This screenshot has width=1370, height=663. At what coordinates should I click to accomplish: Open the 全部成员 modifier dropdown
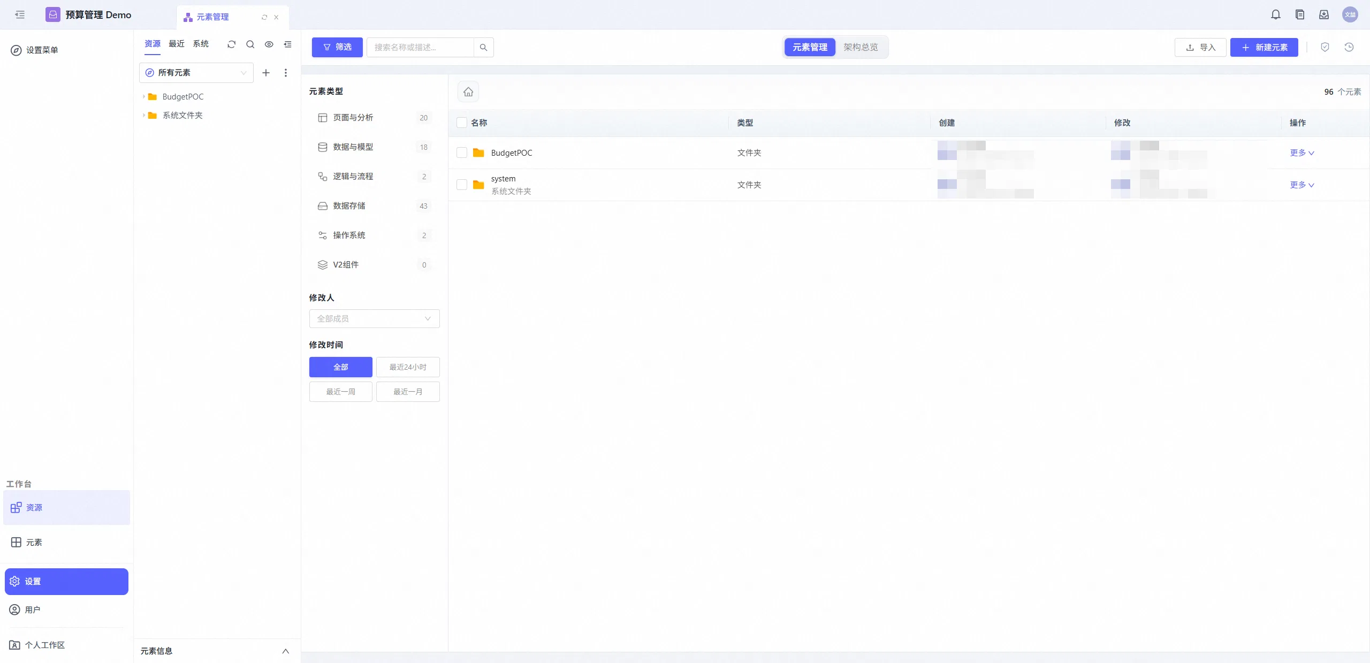[375, 319]
